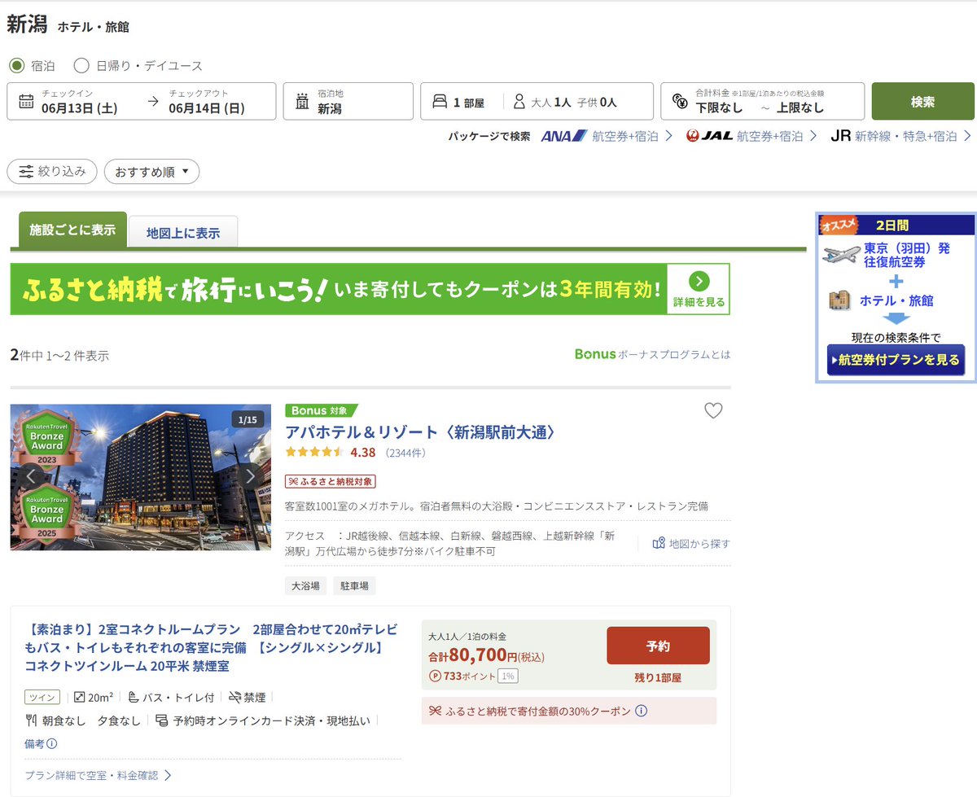This screenshot has width=977, height=797.
Task: Select the 宿泊 radio option
Action: tap(16, 65)
